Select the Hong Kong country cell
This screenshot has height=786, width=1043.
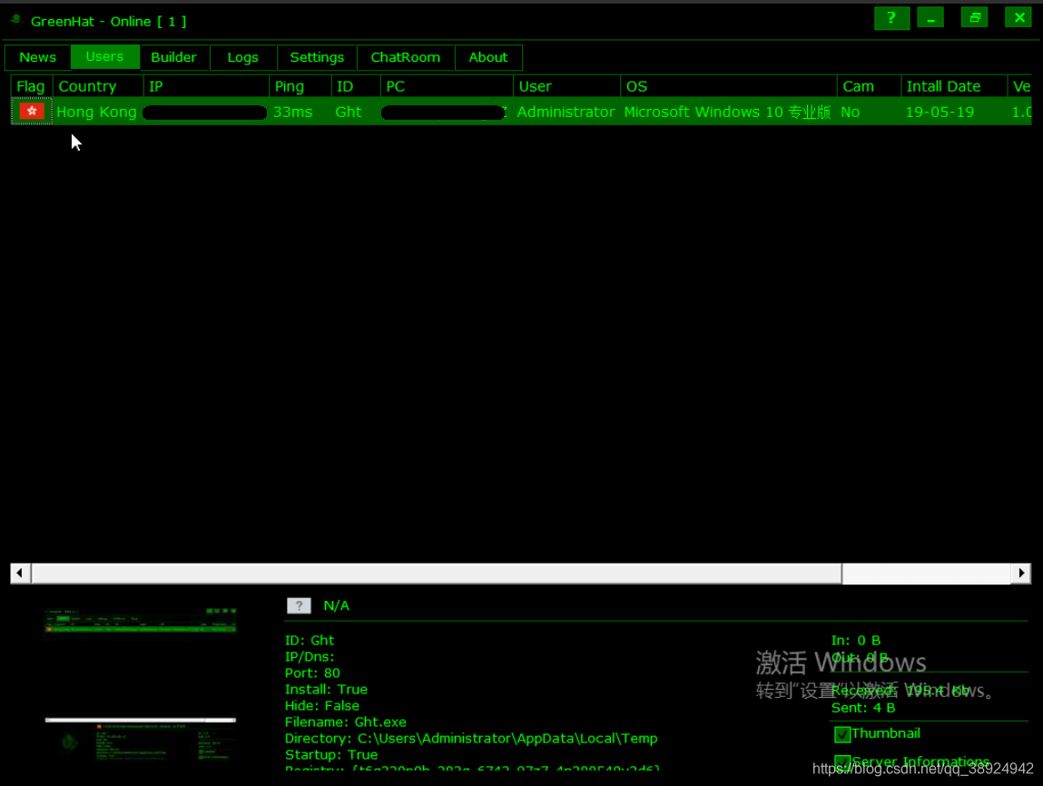(96, 112)
